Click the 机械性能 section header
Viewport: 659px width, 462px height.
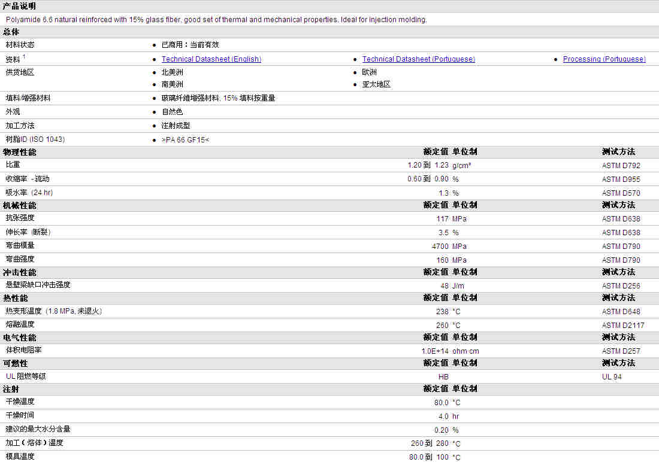click(x=20, y=205)
